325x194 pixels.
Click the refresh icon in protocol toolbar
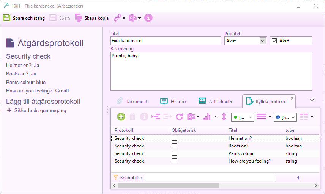(179, 117)
